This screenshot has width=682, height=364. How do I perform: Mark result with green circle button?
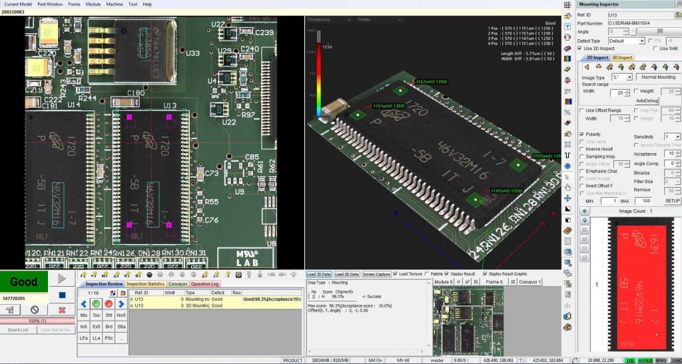click(97, 304)
